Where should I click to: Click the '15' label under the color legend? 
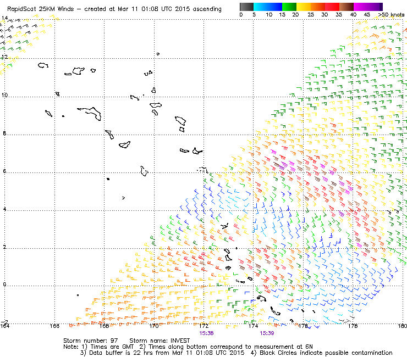click(x=282, y=14)
